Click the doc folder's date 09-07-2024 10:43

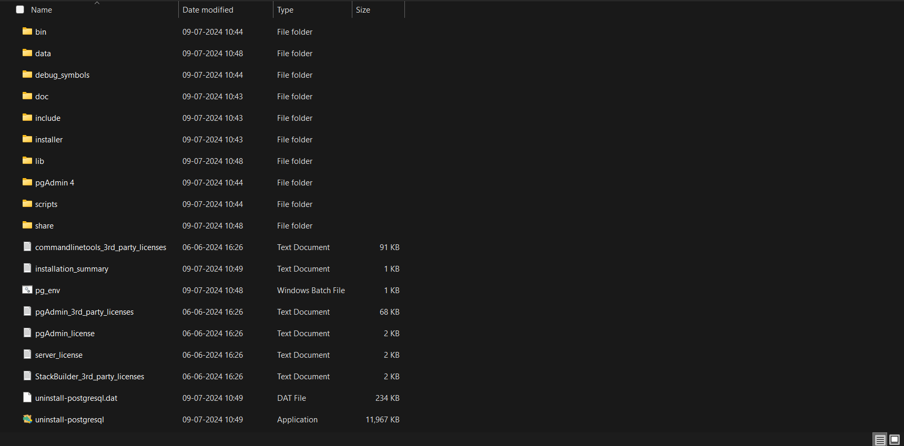tap(212, 97)
